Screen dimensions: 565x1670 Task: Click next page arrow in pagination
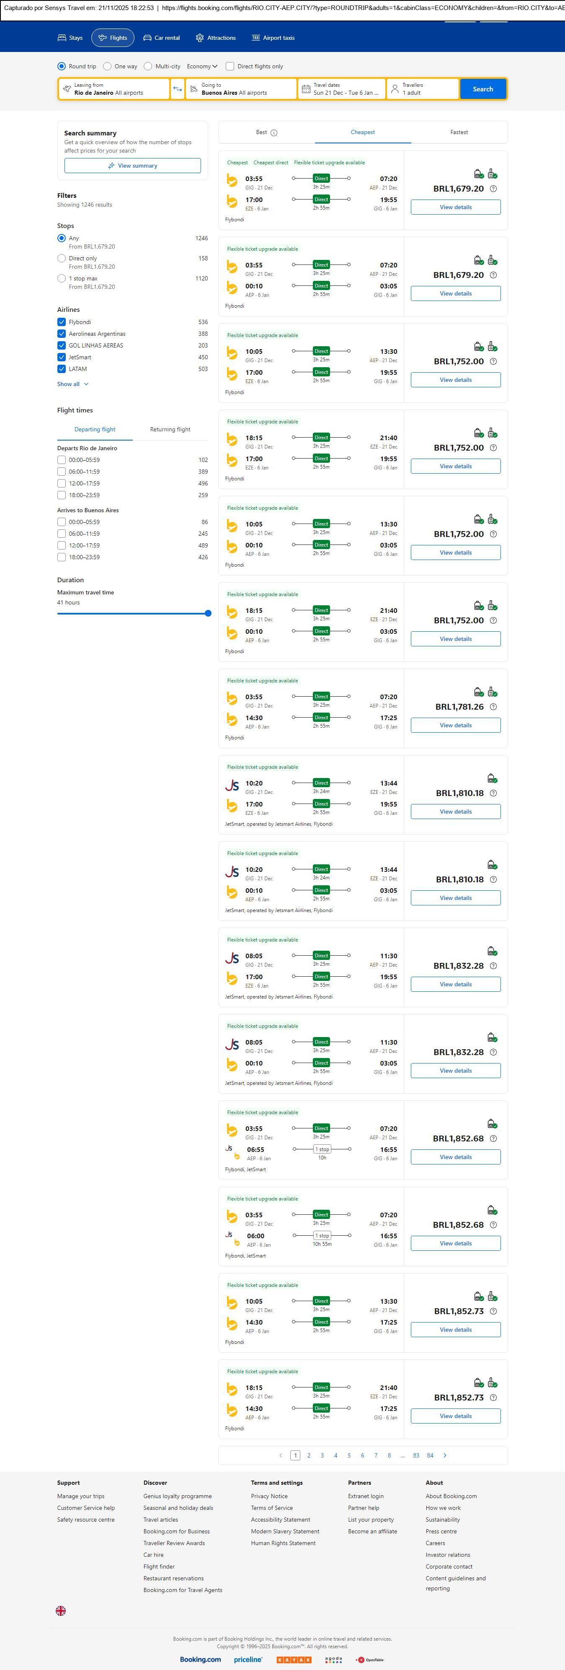tap(444, 1455)
